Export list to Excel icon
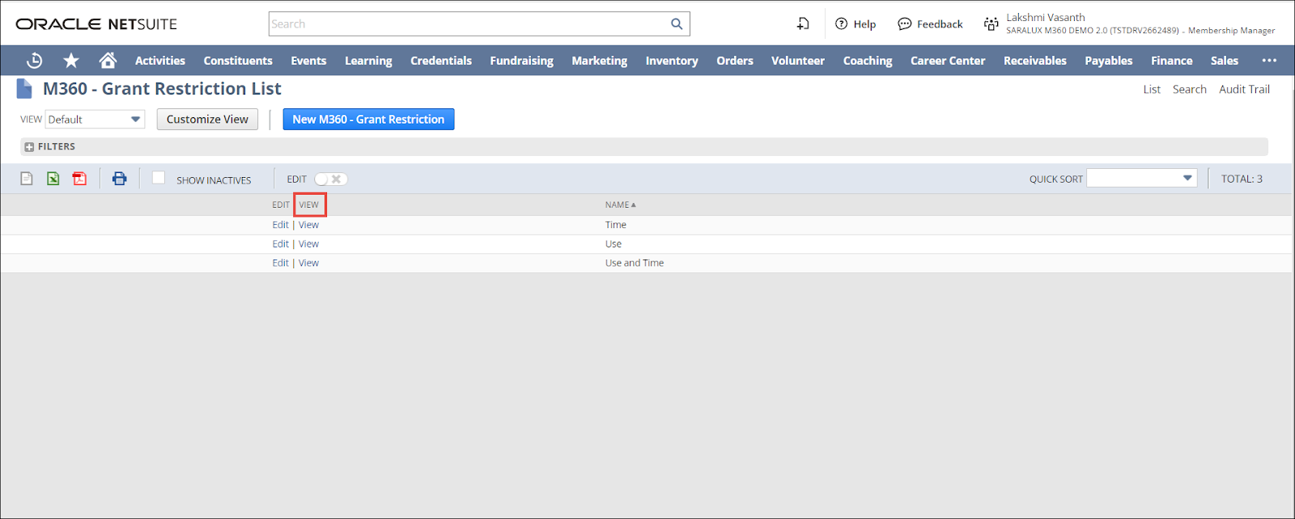Image resolution: width=1295 pixels, height=519 pixels. click(53, 179)
